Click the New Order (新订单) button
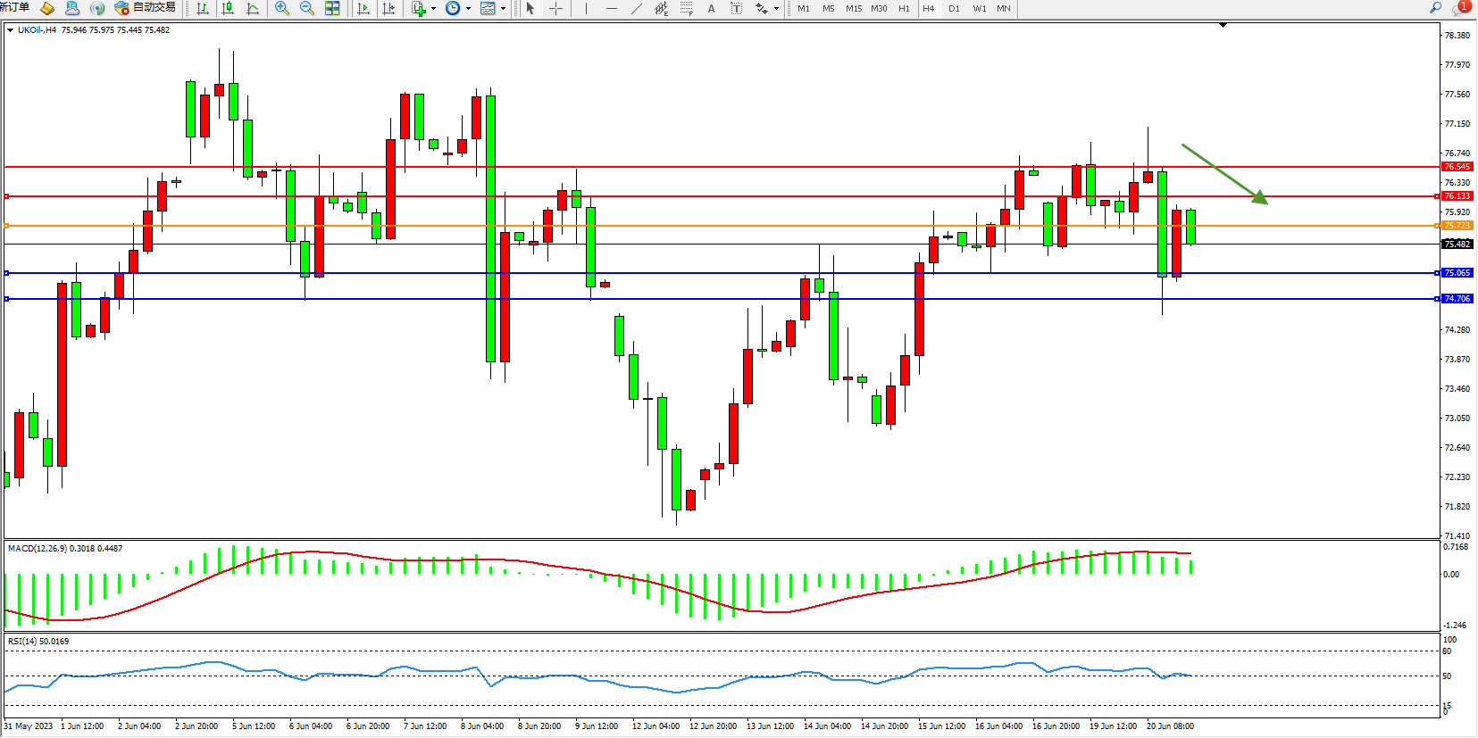This screenshot has height=738, width=1478. [15, 8]
